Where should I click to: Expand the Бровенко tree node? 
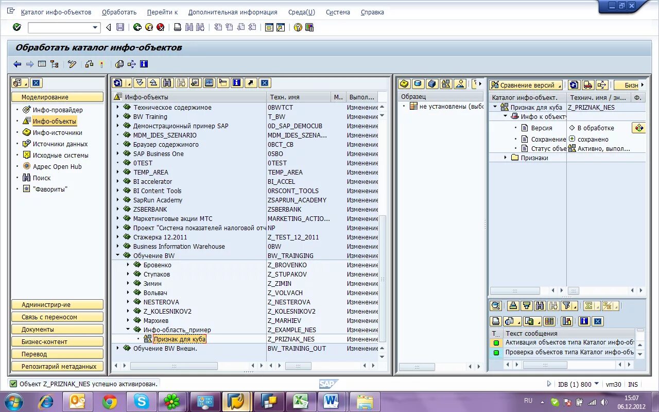pyautogui.click(x=128, y=265)
